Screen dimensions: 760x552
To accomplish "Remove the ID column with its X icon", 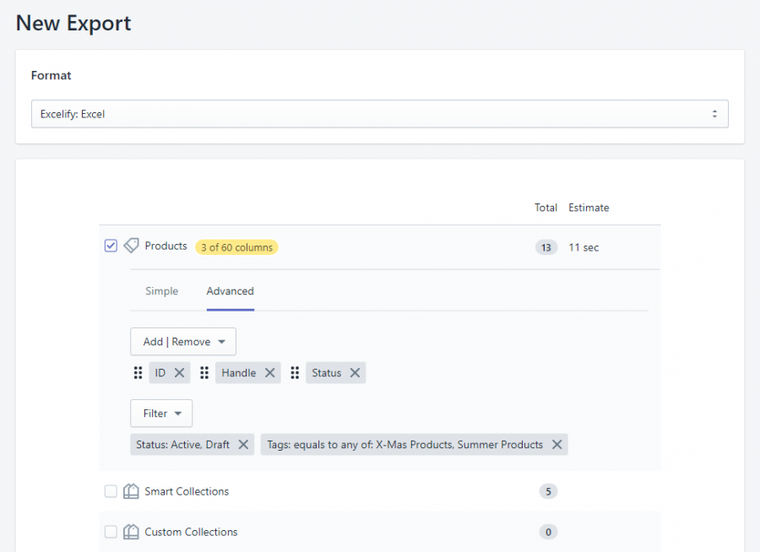I will tap(179, 372).
